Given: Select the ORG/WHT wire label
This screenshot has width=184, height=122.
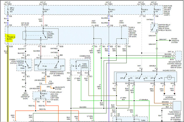Looking at the screenshot, I should click(x=162, y=90).
